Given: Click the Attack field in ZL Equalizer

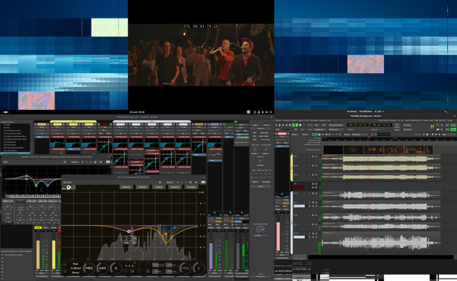Looking at the screenshot, I should point(172,265).
